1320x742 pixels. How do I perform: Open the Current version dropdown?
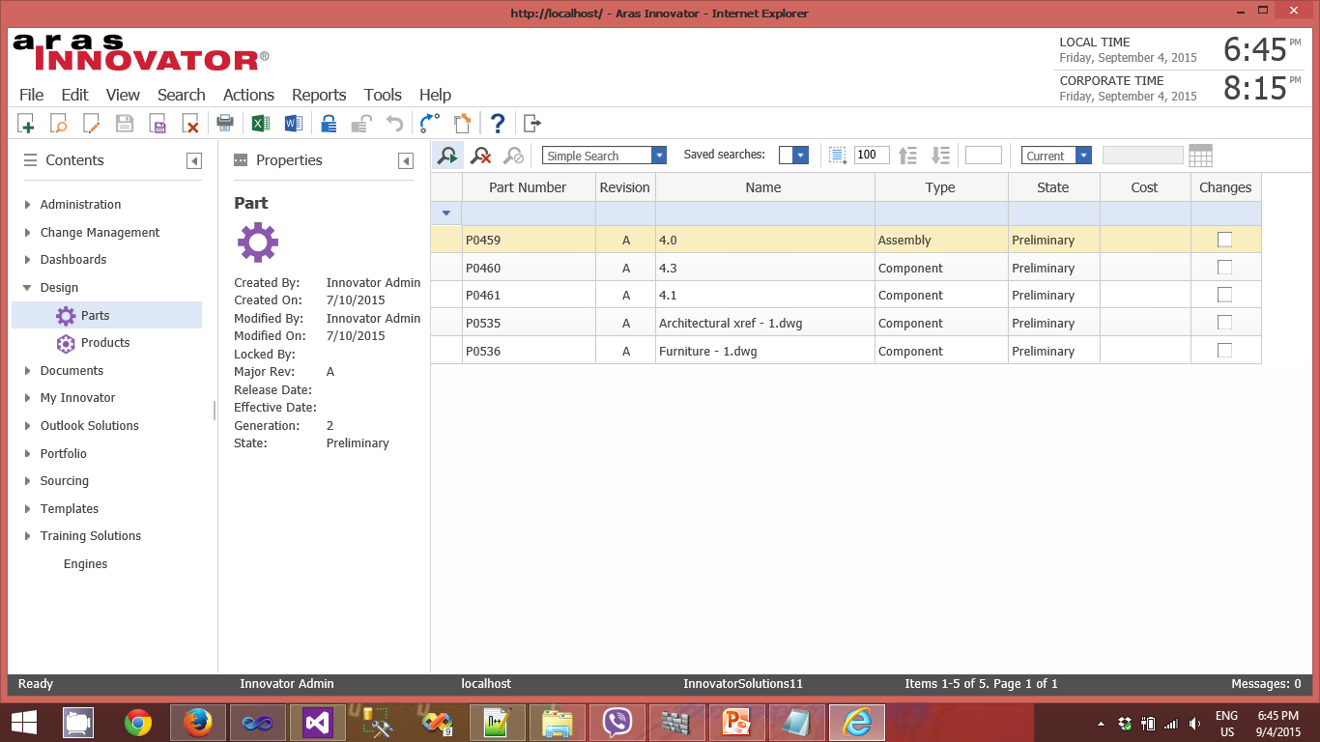[1083, 156]
